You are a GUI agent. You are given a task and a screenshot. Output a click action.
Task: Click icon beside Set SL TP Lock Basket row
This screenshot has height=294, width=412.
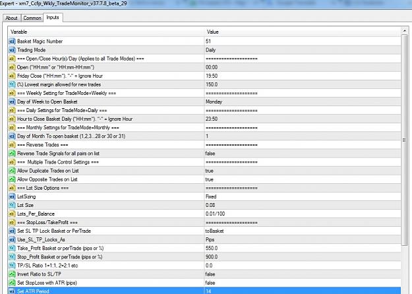(12, 231)
